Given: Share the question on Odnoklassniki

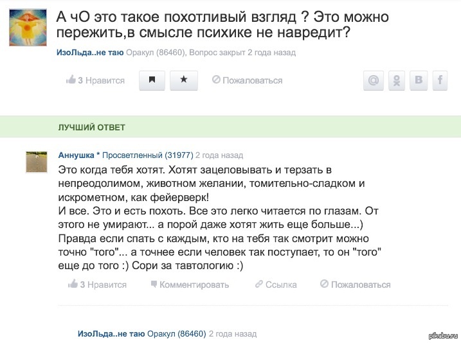Looking at the screenshot, I should pyautogui.click(x=397, y=80).
